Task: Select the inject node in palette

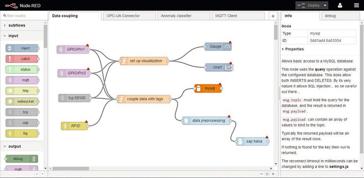Action: pyautogui.click(x=22, y=48)
